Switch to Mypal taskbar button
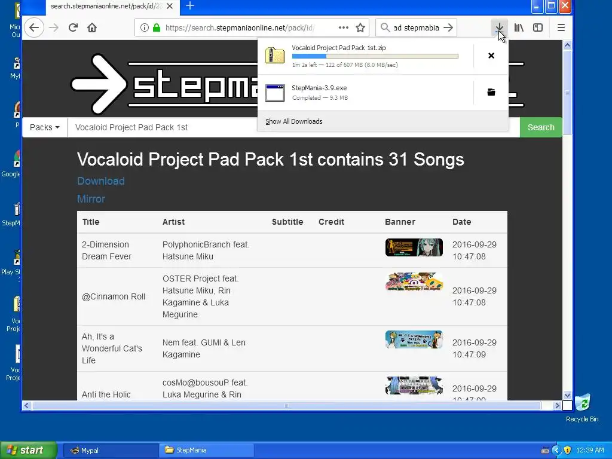This screenshot has width=612, height=459. [x=111, y=451]
